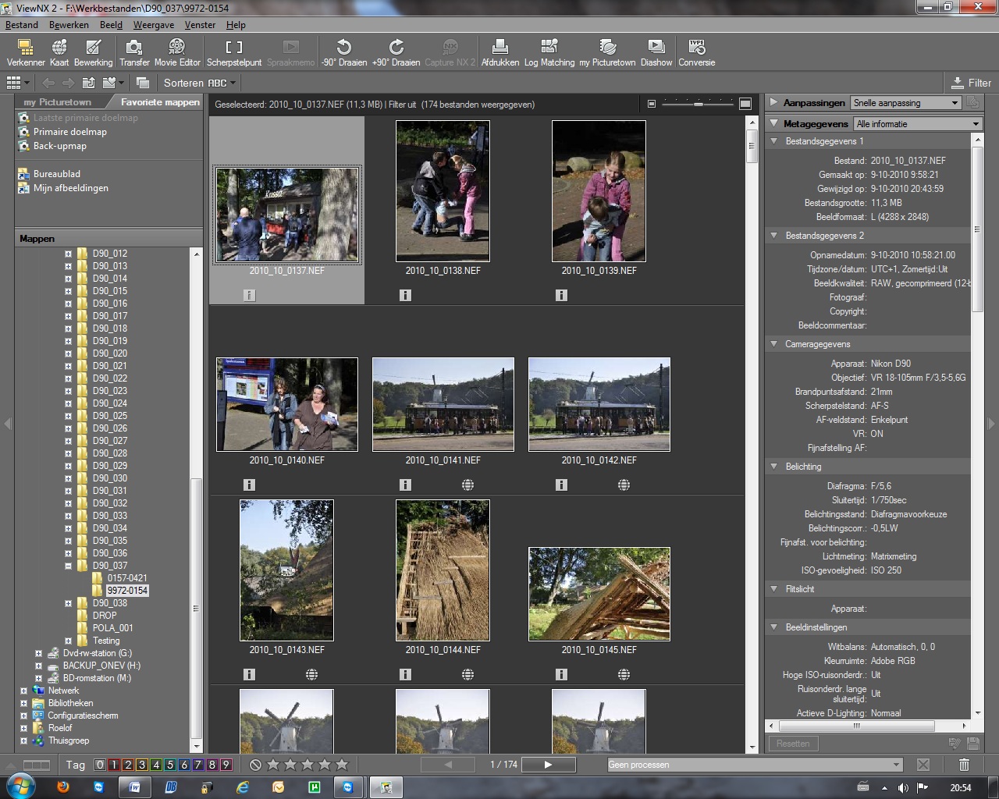Adjust the thumbnail size slider
Viewport: 999px width, 799px height.
[x=698, y=104]
